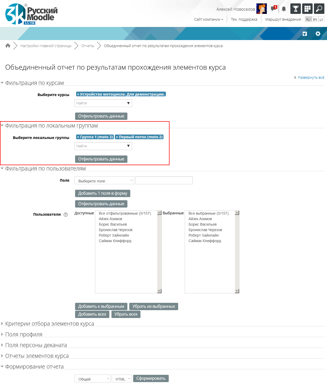Open the gear settings icon in banner
327x385 pixels.
(x=318, y=34)
